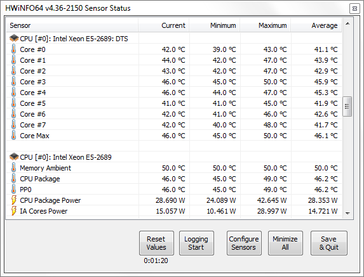Click the vertical scrollbar thumb
The width and height of the screenshot is (364, 277).
347,106
